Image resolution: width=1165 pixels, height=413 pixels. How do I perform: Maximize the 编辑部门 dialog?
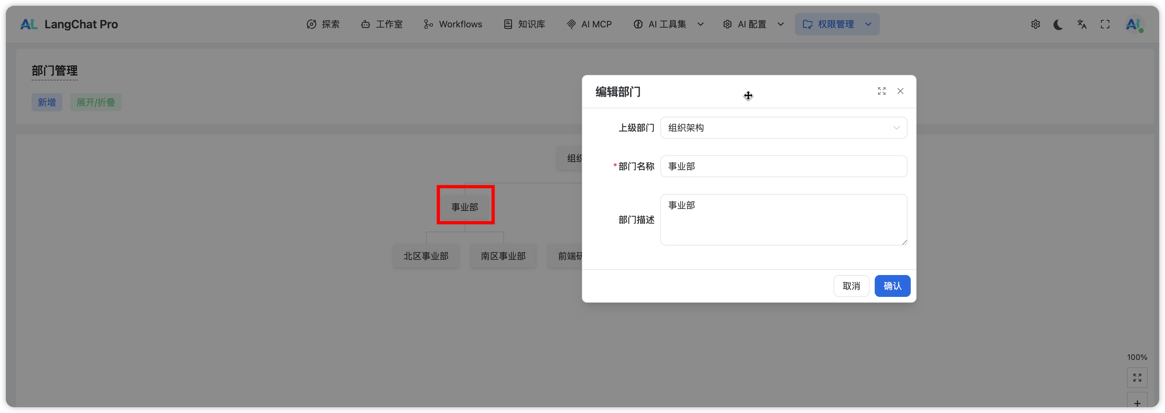coord(881,91)
